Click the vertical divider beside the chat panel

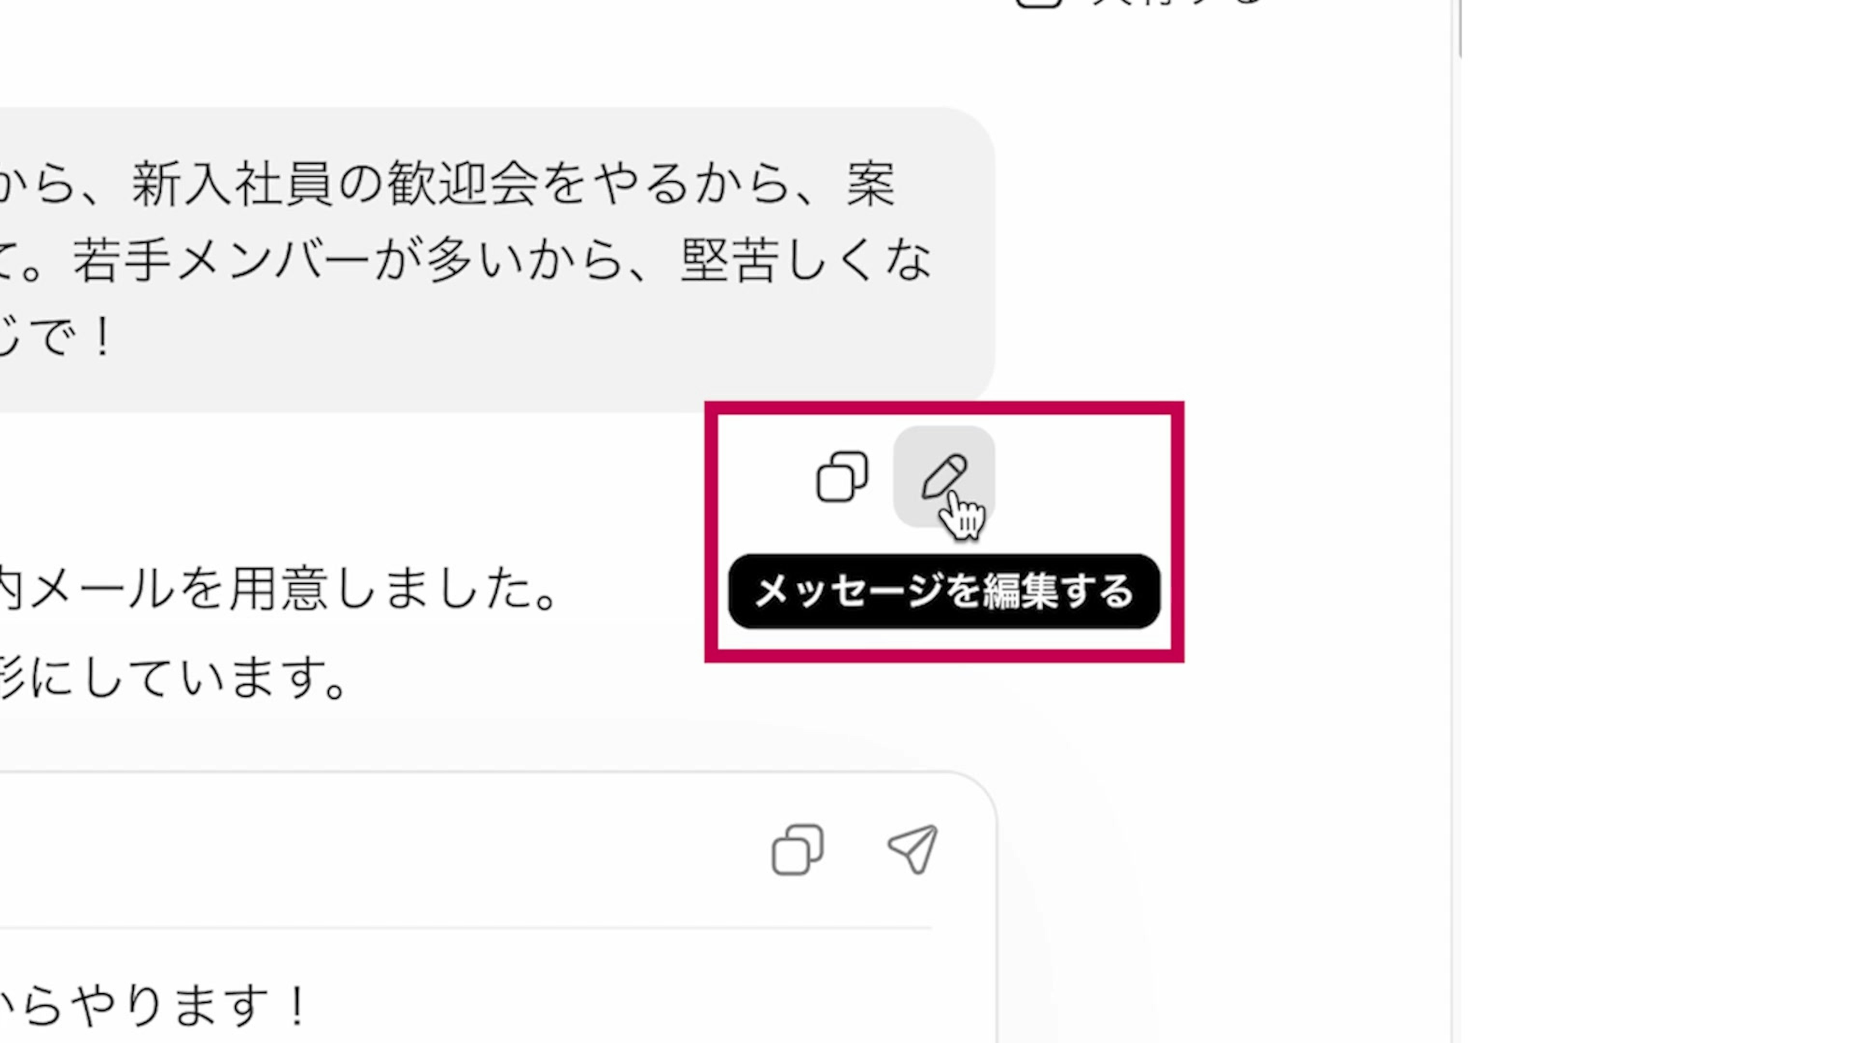pos(1451,521)
